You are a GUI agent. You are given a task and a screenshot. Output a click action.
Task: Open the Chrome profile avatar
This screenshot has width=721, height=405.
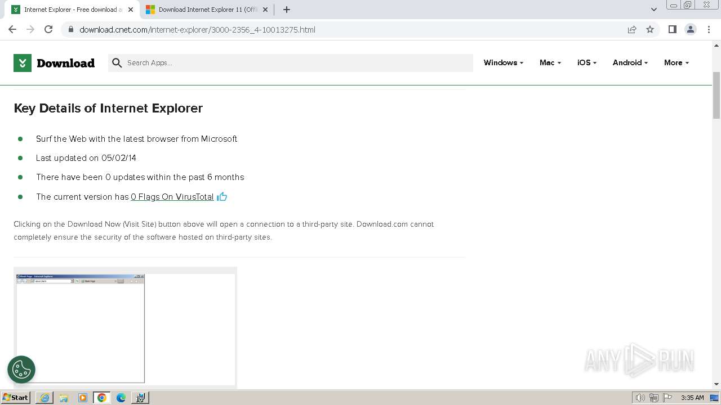pyautogui.click(x=690, y=29)
